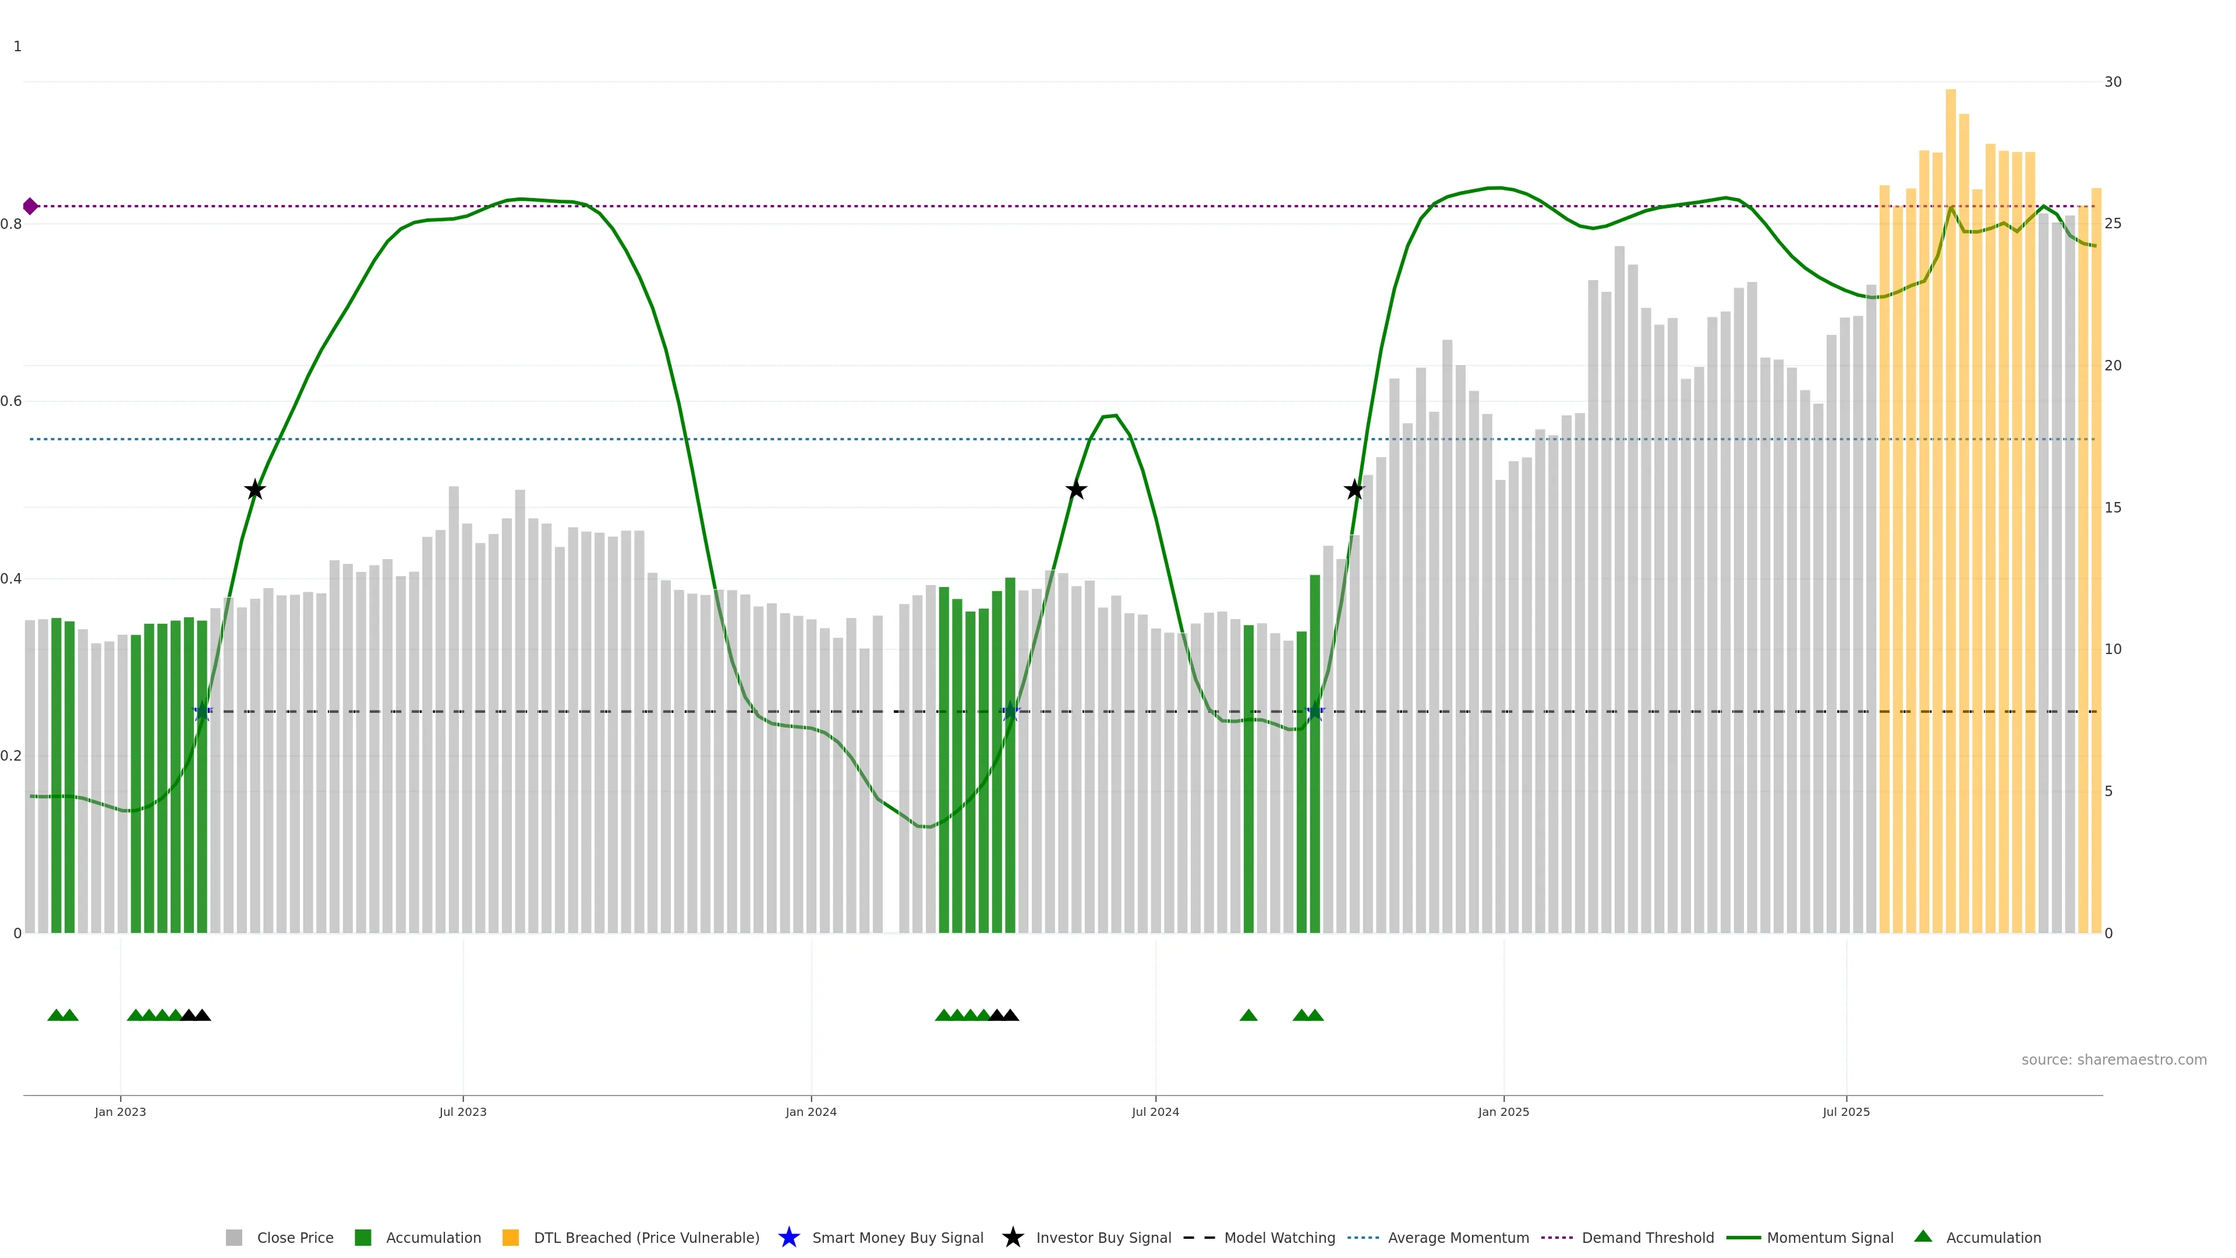Click the Jan 2024 axis label
Screen dimensions: 2236x1258
[811, 1111]
